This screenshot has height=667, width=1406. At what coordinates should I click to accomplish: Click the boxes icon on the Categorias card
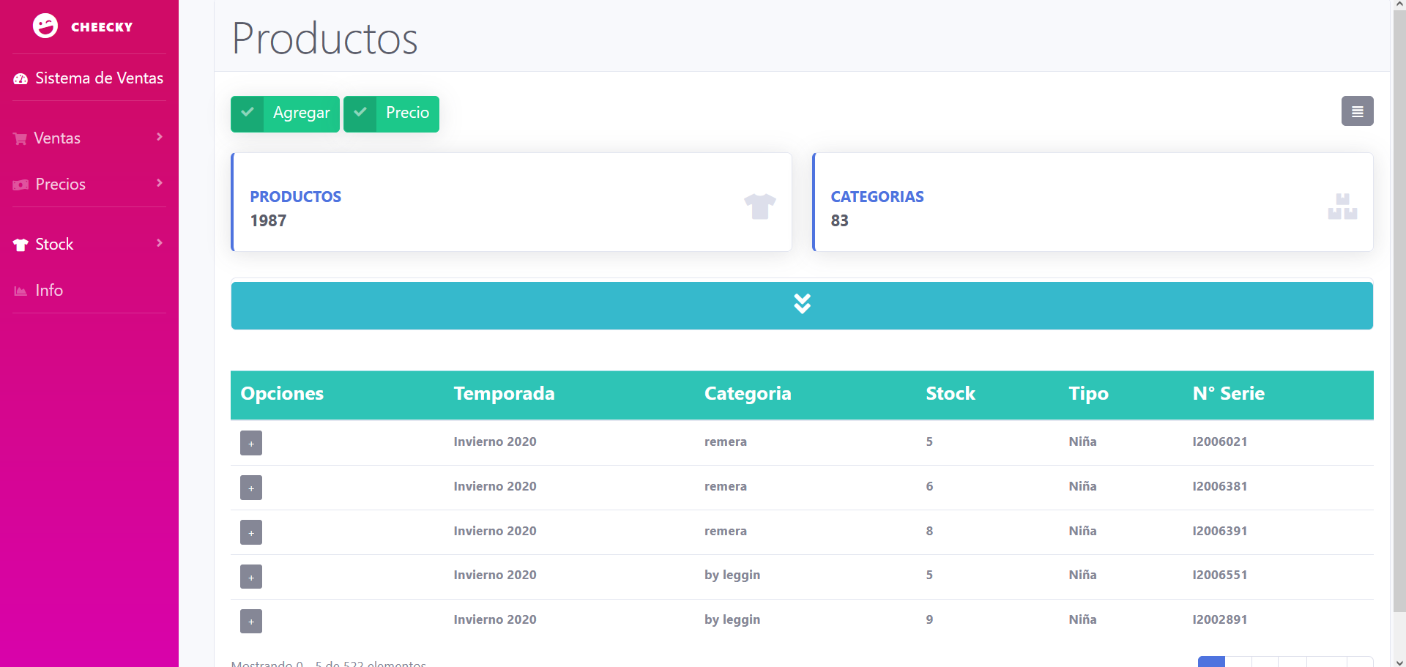click(1342, 206)
